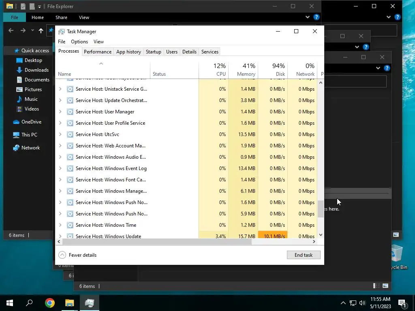Viewport: 415px width, 311px height.
Task: Expand Service Host: Windows Event Log row
Action: tap(60, 168)
